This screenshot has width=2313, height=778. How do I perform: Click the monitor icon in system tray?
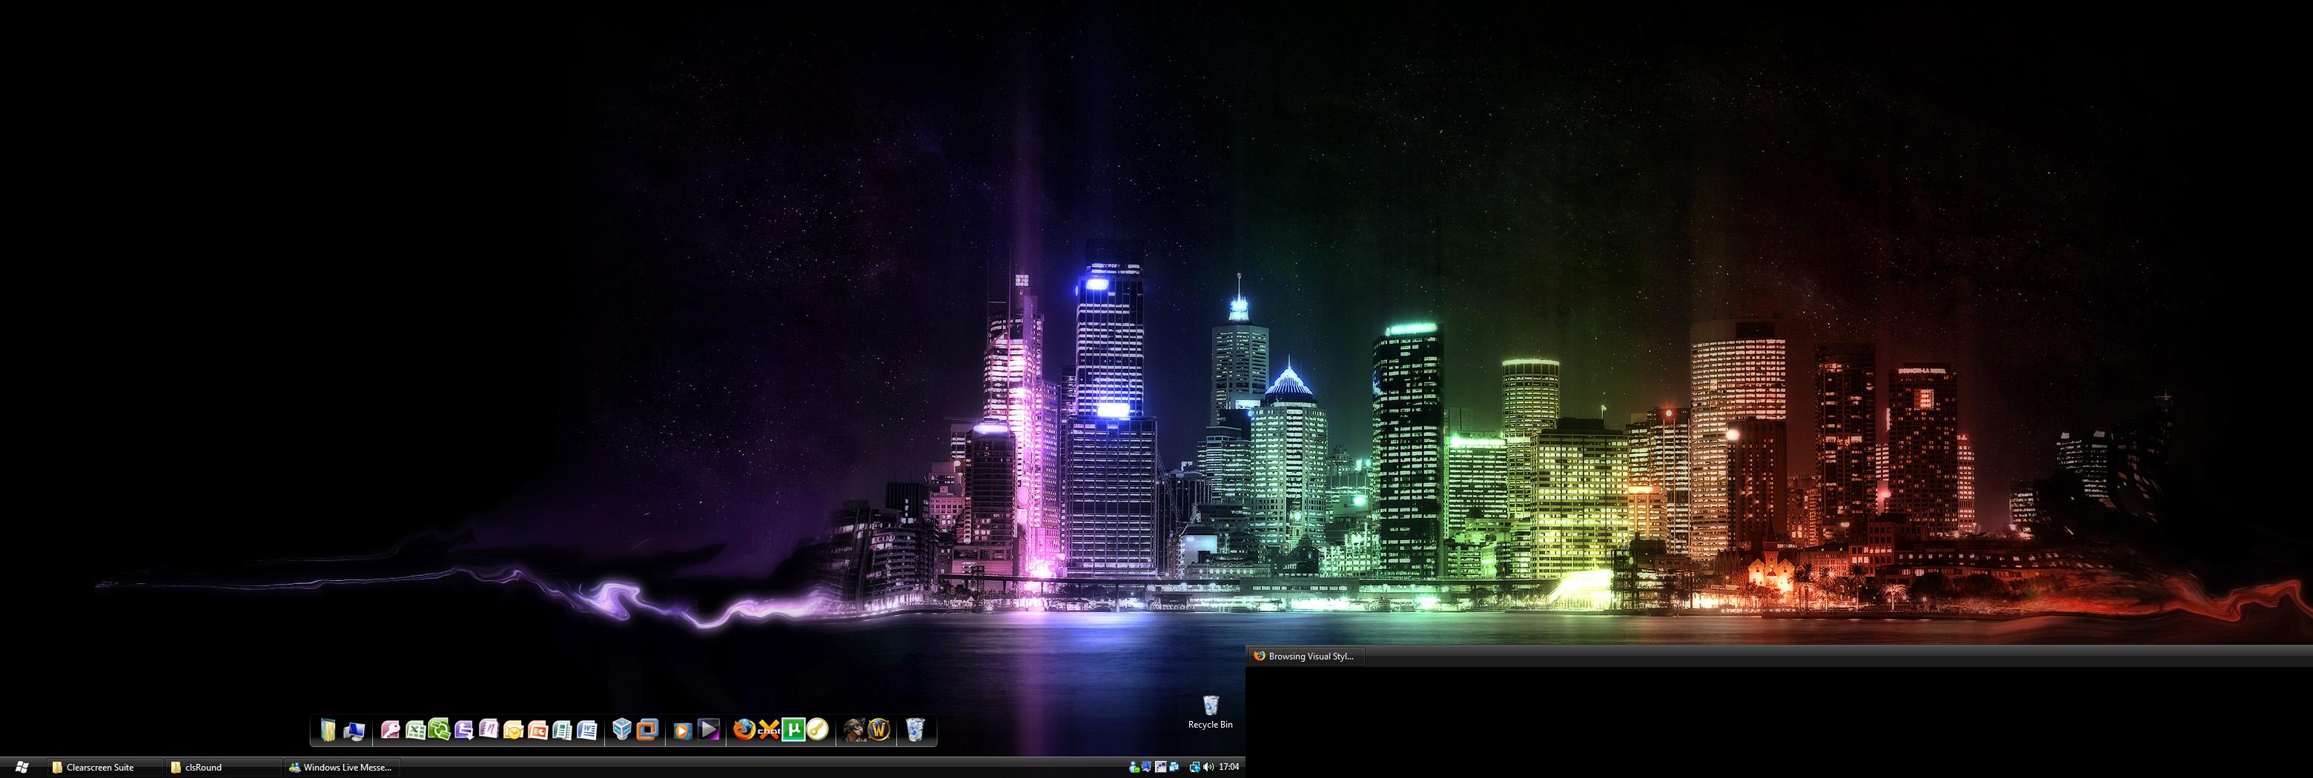click(1147, 767)
